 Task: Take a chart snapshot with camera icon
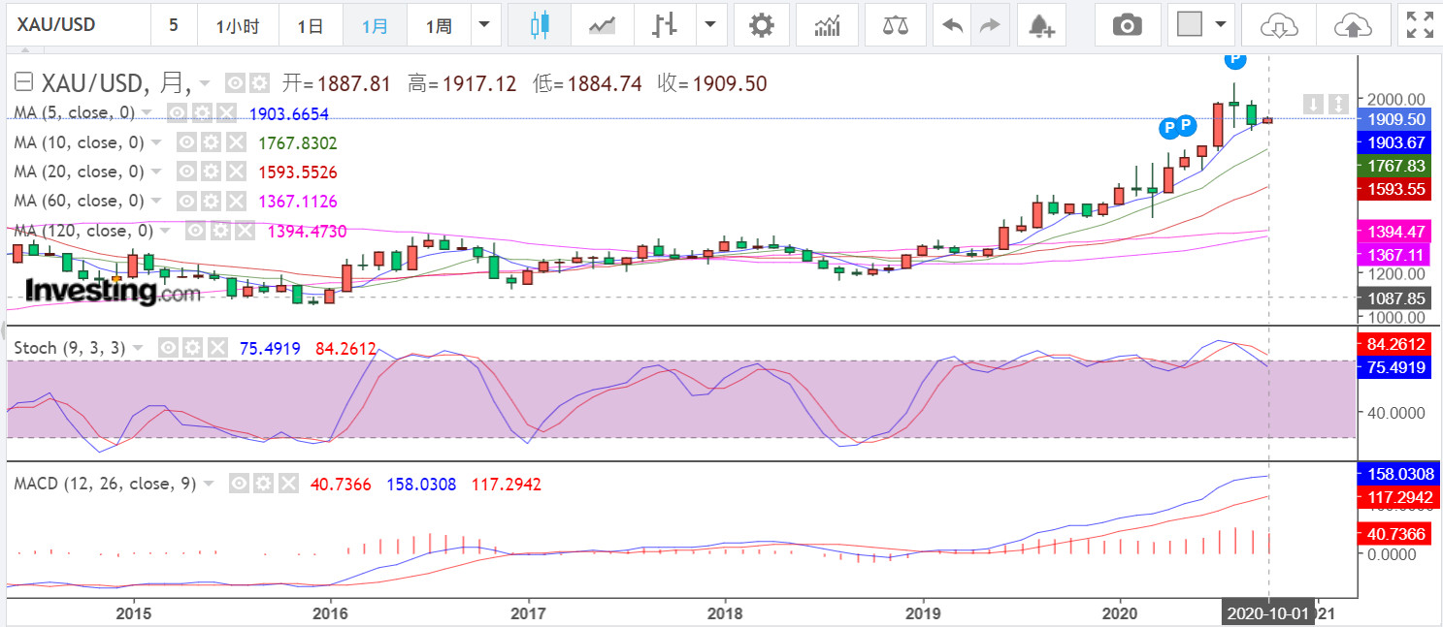click(x=1127, y=25)
